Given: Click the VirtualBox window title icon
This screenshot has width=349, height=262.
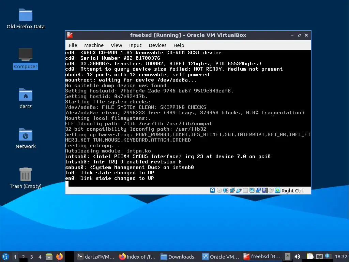Looking at the screenshot, I should pos(70,35).
